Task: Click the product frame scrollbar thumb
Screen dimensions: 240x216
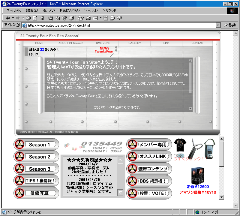Action: [222, 154]
